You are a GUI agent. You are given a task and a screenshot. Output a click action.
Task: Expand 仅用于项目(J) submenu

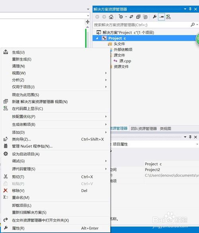click(x=56, y=87)
